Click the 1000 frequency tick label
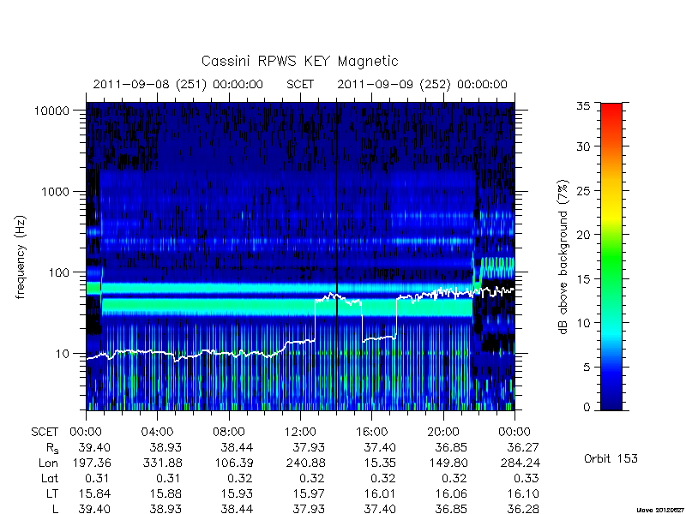 55,191
